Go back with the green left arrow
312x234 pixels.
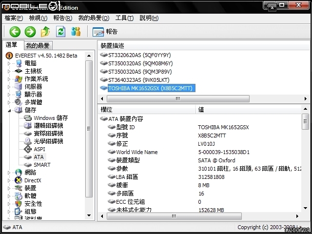[15, 32]
